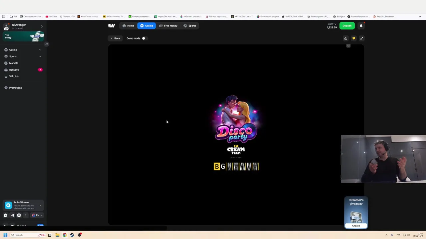Screen dimensions: 426x239
Task: Open AI Avenger profile chevron
Action: tap(42, 26)
